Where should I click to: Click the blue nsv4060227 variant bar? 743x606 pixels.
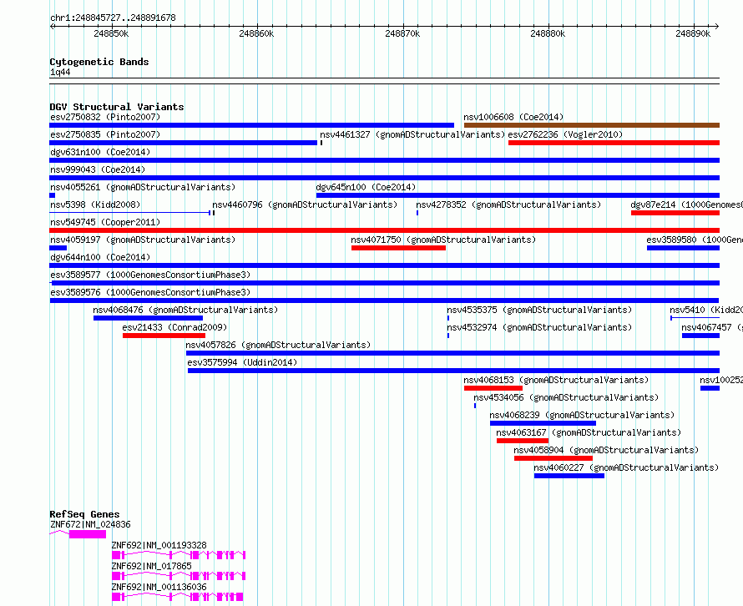click(569, 476)
